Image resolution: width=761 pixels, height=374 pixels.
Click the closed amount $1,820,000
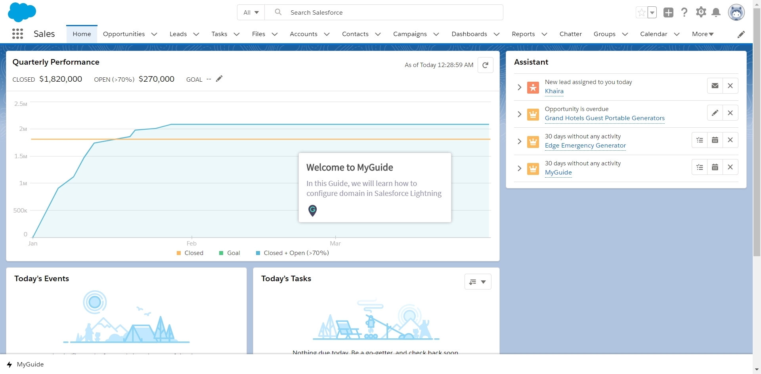click(61, 79)
